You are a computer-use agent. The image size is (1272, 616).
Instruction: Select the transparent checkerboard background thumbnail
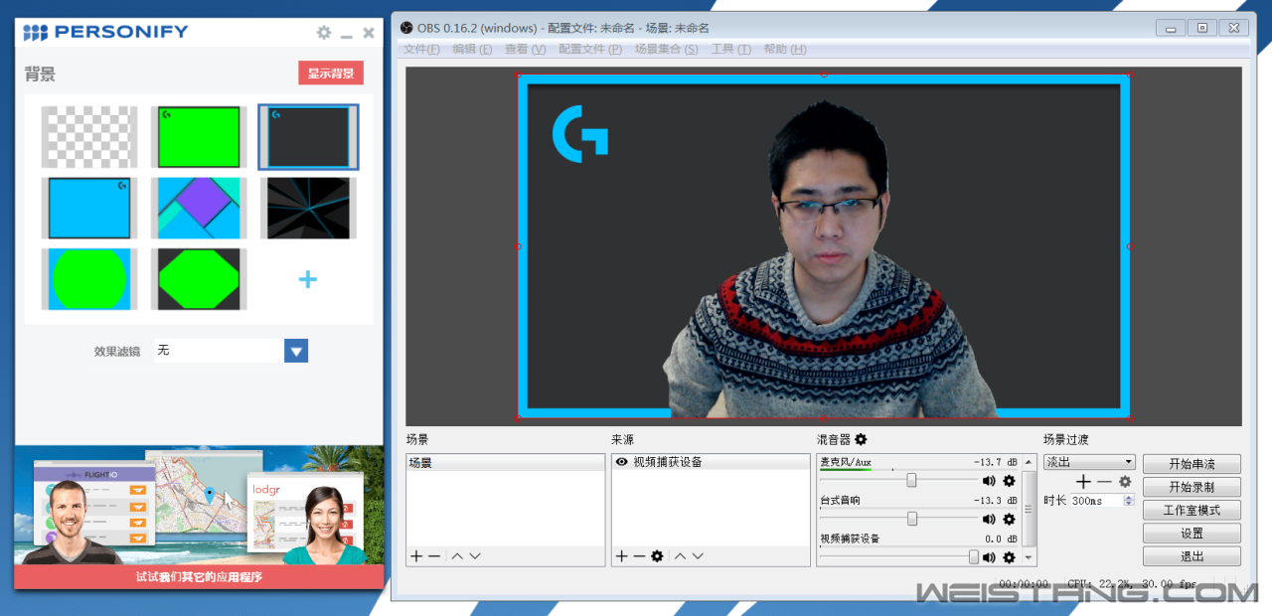click(89, 137)
